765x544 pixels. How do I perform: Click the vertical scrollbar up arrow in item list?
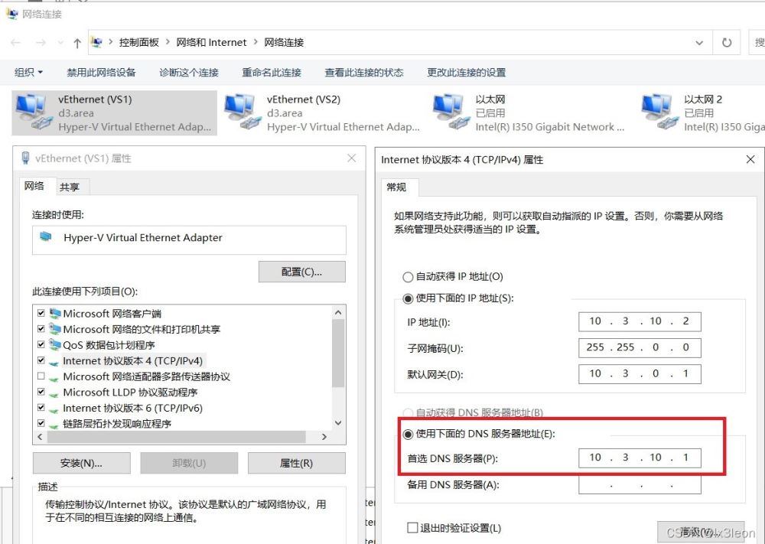click(x=338, y=313)
